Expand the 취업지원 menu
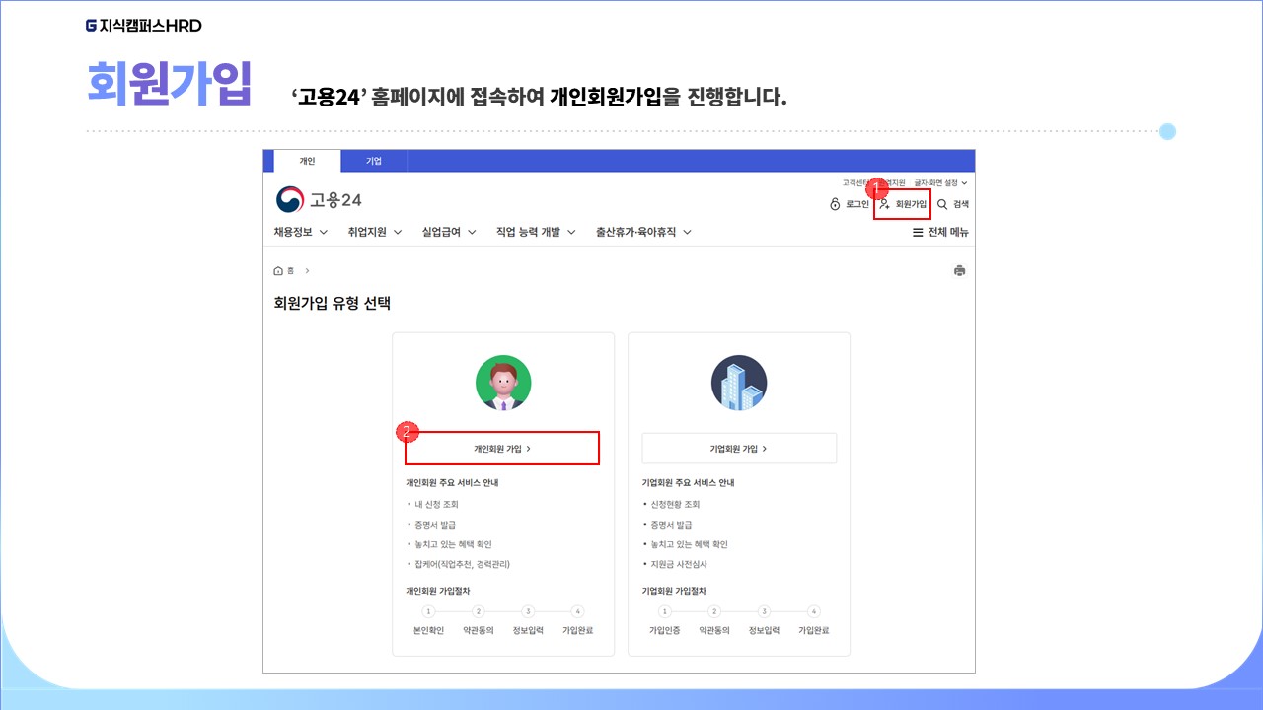Viewport: 1263px width, 710px height. click(x=375, y=233)
